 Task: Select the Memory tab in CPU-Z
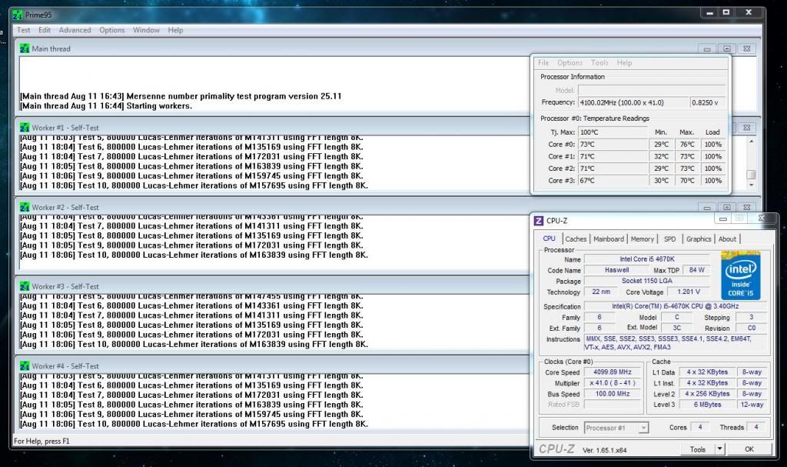pos(643,239)
